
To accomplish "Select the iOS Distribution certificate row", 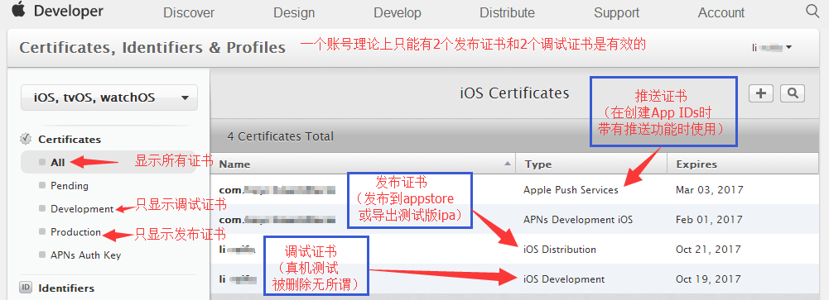I will tap(514, 249).
